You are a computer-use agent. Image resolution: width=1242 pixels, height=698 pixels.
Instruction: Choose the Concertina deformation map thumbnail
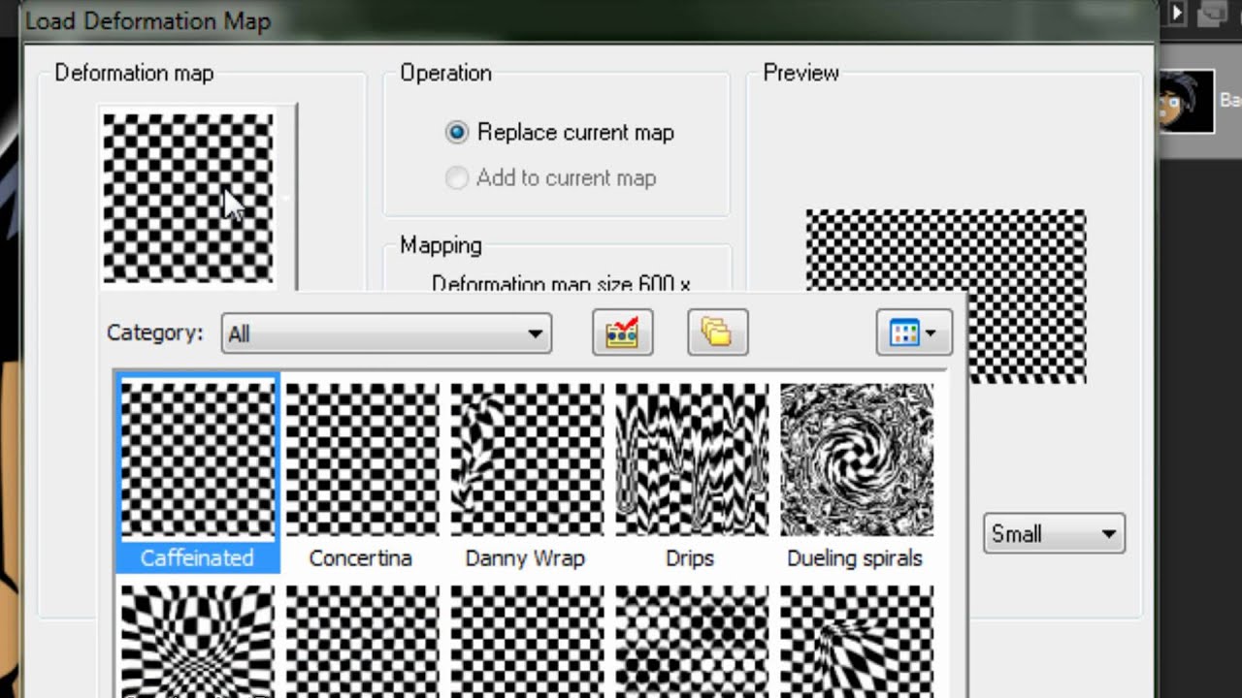click(x=362, y=459)
